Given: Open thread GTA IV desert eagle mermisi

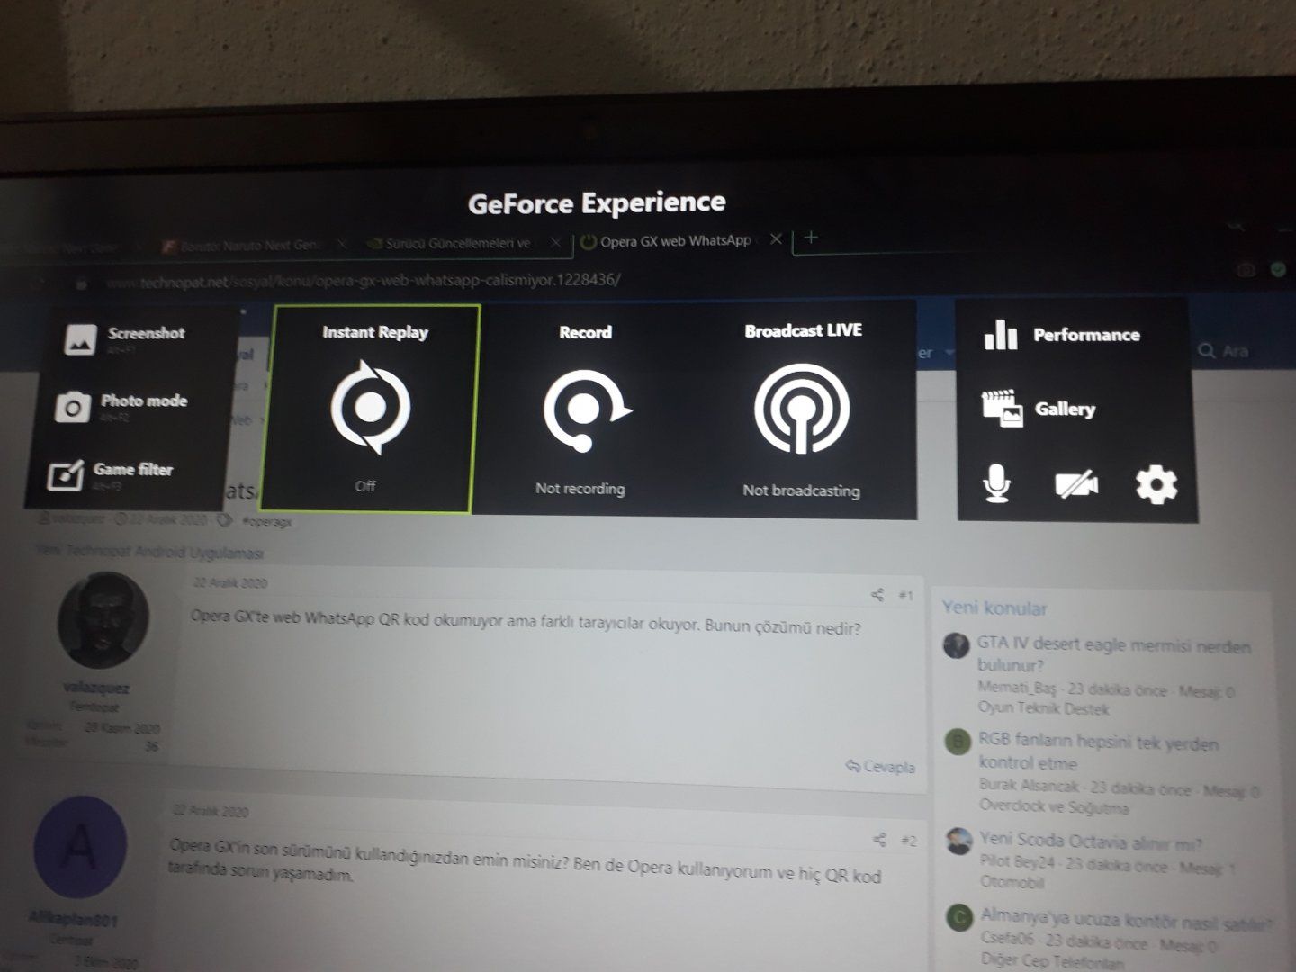Looking at the screenshot, I should [1113, 655].
